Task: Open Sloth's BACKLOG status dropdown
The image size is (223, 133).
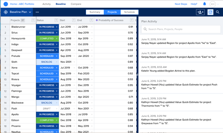Action: [x=57, y=62]
